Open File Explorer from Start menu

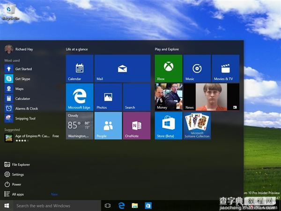coord(17,165)
